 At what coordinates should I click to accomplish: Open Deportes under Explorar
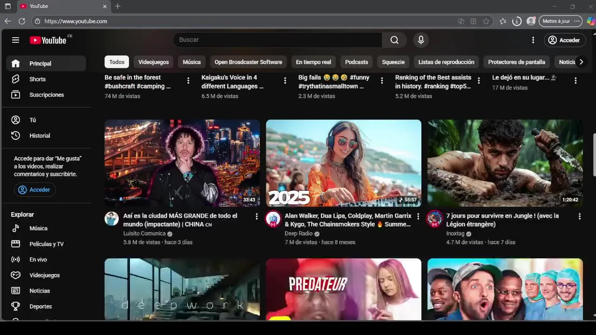click(x=46, y=306)
